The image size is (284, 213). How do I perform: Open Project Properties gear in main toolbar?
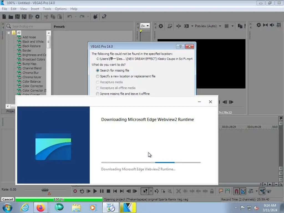pyautogui.click(x=37, y=17)
